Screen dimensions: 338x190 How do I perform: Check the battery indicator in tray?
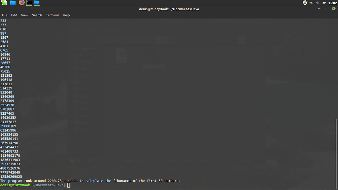[x=323, y=3]
